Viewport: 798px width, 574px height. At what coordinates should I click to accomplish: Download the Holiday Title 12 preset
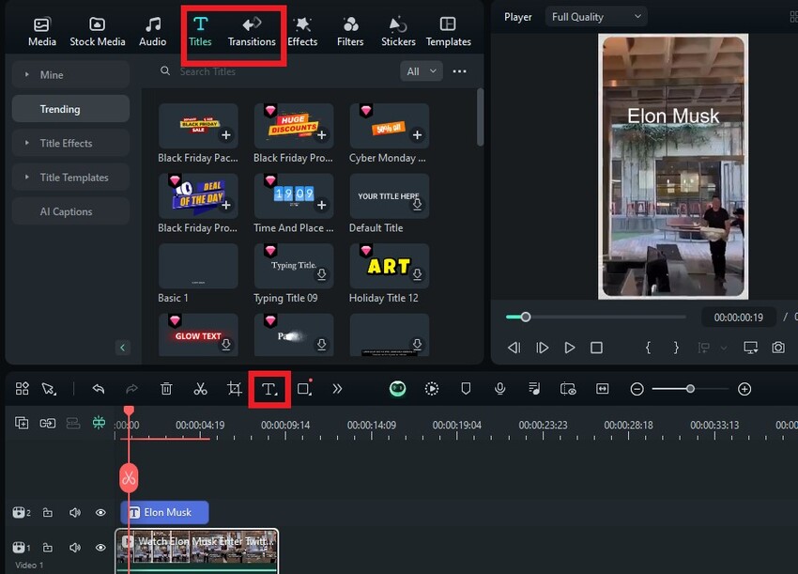[x=418, y=274]
